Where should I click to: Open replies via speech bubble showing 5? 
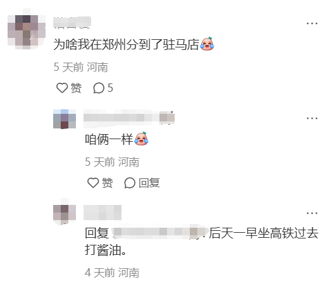click(103, 88)
